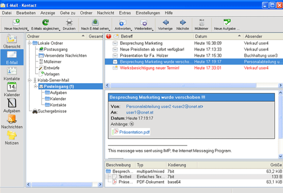Click the Präsentation.pdf attachment icon
Image resolution: width=283 pixels, height=193 pixels.
pos(115,132)
